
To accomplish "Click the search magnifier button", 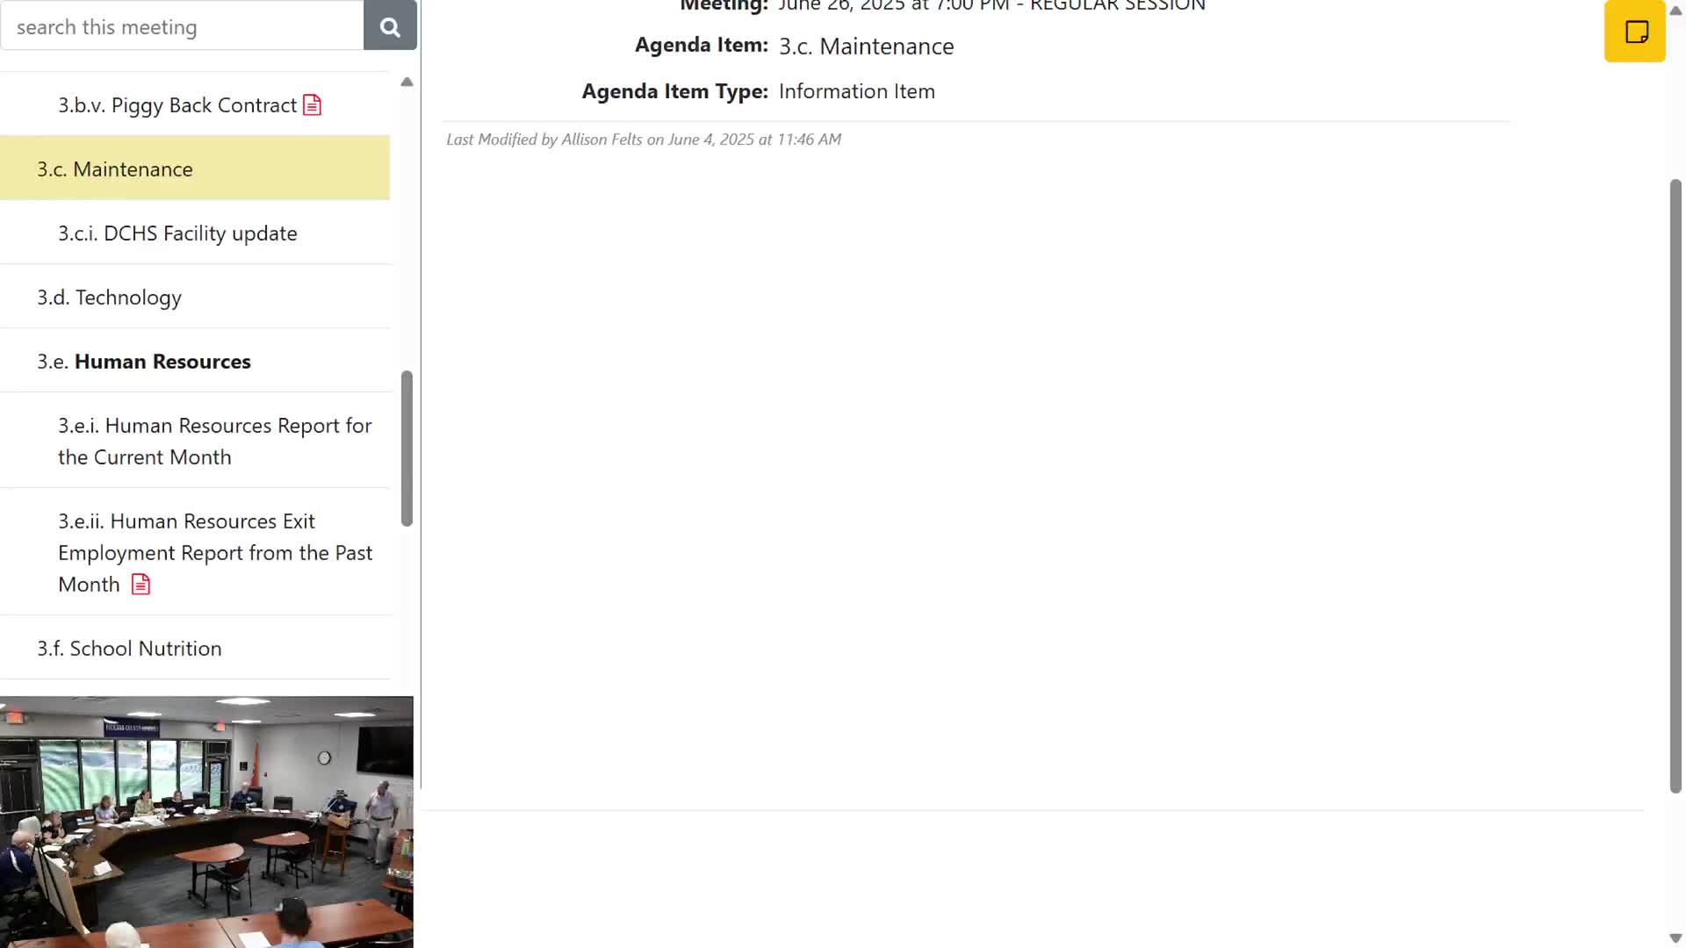I will 390,26.
